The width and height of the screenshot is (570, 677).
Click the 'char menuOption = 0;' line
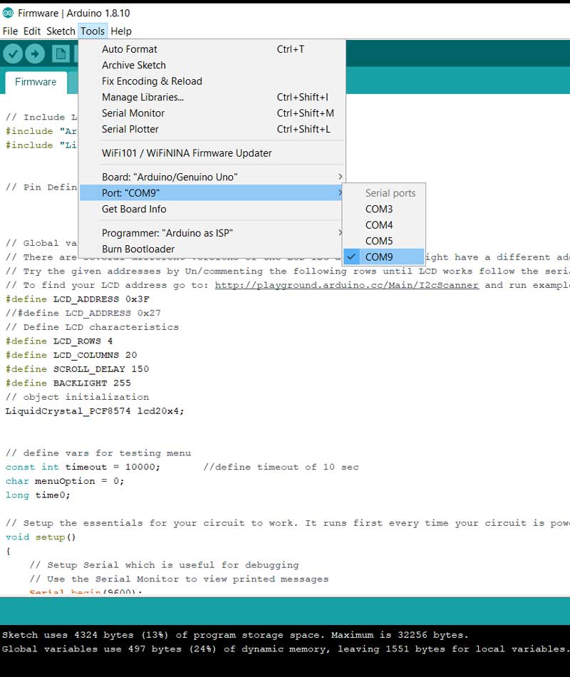click(x=65, y=481)
